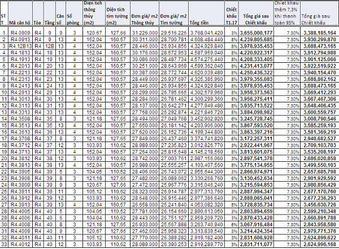The image size is (339, 249).
Task: Click apartment code cell R4.4012
Action: [20, 244]
